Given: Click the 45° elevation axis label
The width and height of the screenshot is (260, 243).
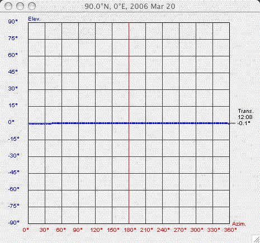Looking at the screenshot, I should point(13,72).
